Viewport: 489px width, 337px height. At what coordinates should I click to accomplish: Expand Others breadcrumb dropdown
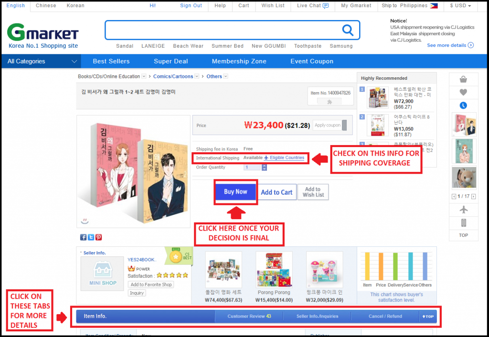click(x=226, y=76)
